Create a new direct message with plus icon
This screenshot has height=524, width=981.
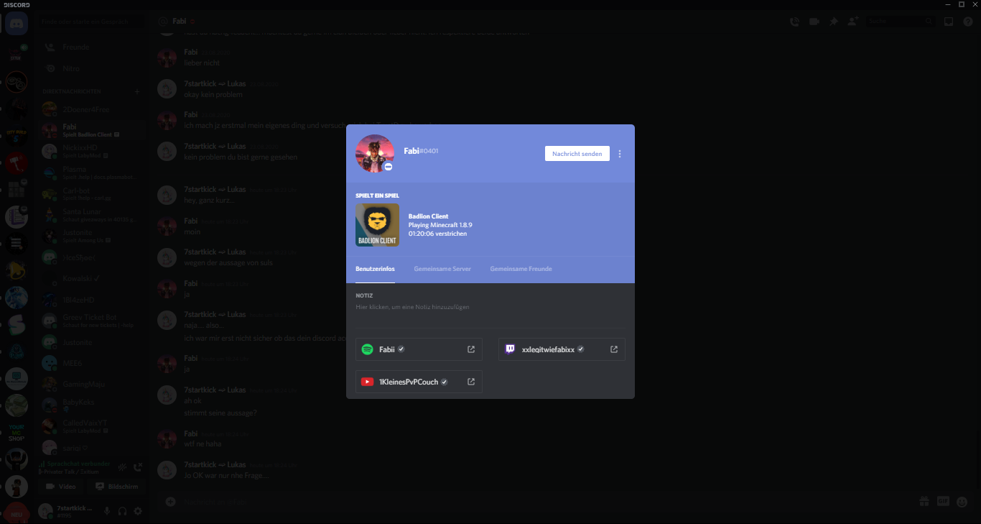click(x=137, y=92)
